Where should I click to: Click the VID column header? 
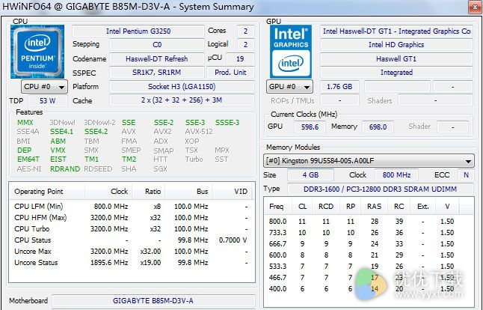pyautogui.click(x=233, y=192)
